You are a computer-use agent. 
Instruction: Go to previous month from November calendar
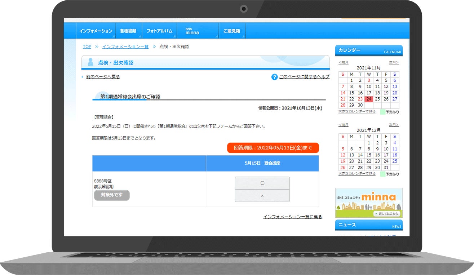pyautogui.click(x=344, y=62)
